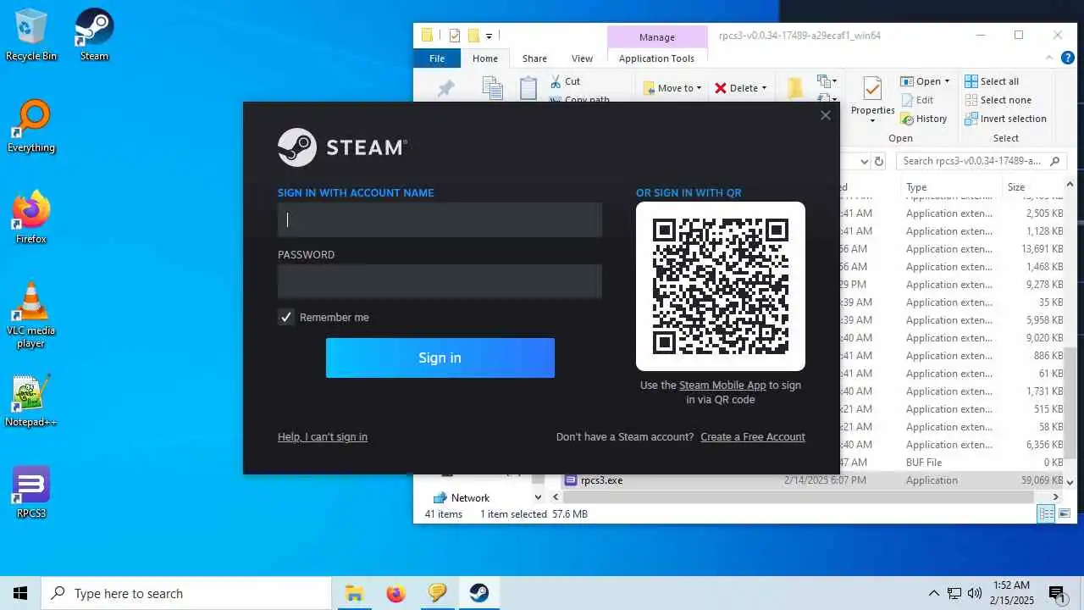Click the Steam sign-in QR code
This screenshot has width=1084, height=610.
tap(721, 286)
